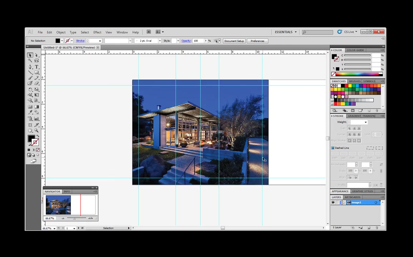Grab the Hand tool
Viewport: 413px width, 257px height.
click(x=30, y=130)
